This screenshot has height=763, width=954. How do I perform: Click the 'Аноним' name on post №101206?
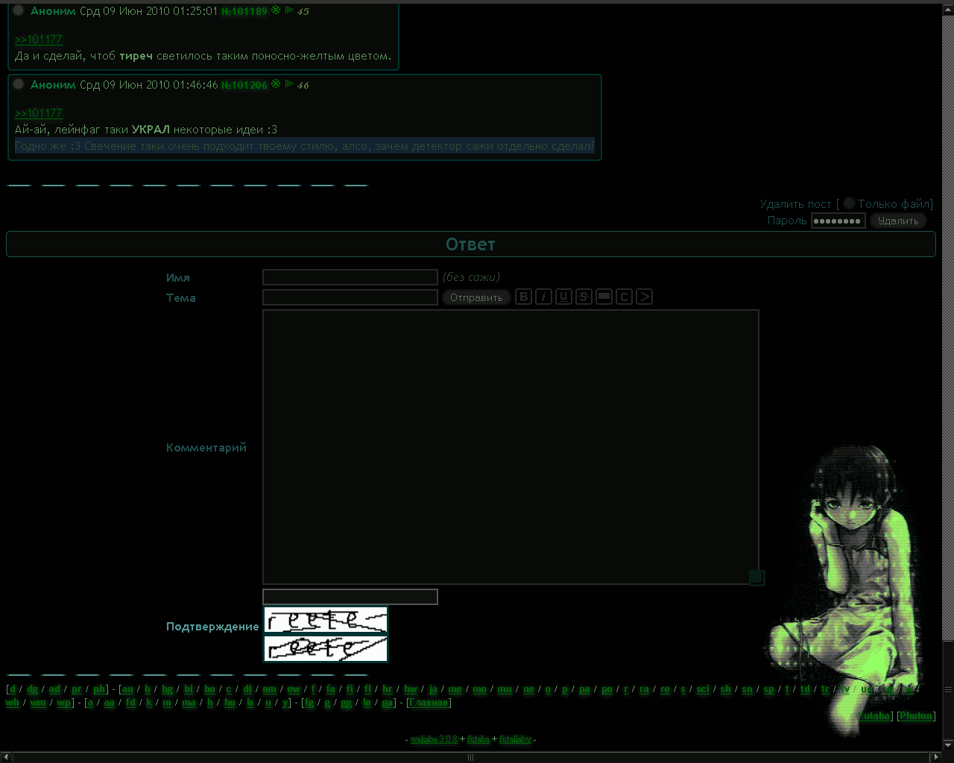pyautogui.click(x=53, y=85)
